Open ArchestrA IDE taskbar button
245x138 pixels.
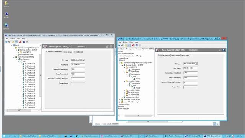(x=129, y=136)
